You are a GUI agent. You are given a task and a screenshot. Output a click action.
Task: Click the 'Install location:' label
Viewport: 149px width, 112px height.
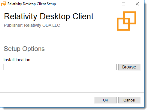pos(17,60)
